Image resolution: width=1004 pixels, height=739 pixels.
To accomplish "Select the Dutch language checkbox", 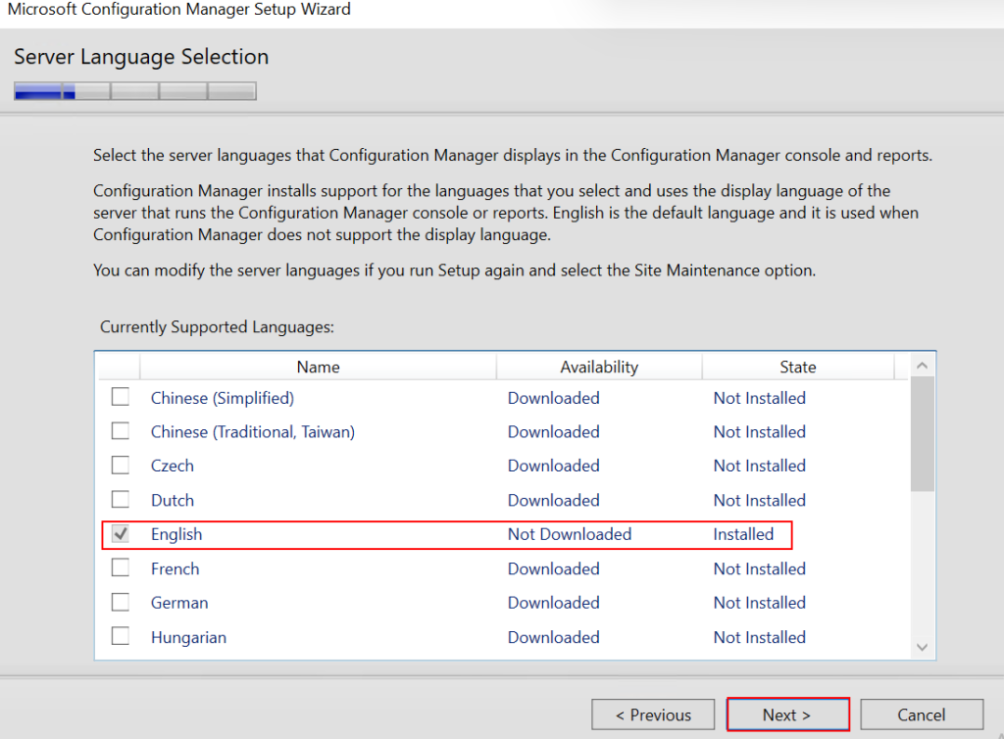I will (120, 500).
